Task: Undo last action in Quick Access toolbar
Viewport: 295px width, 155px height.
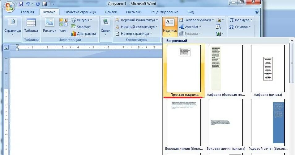Action: pyautogui.click(x=28, y=4)
